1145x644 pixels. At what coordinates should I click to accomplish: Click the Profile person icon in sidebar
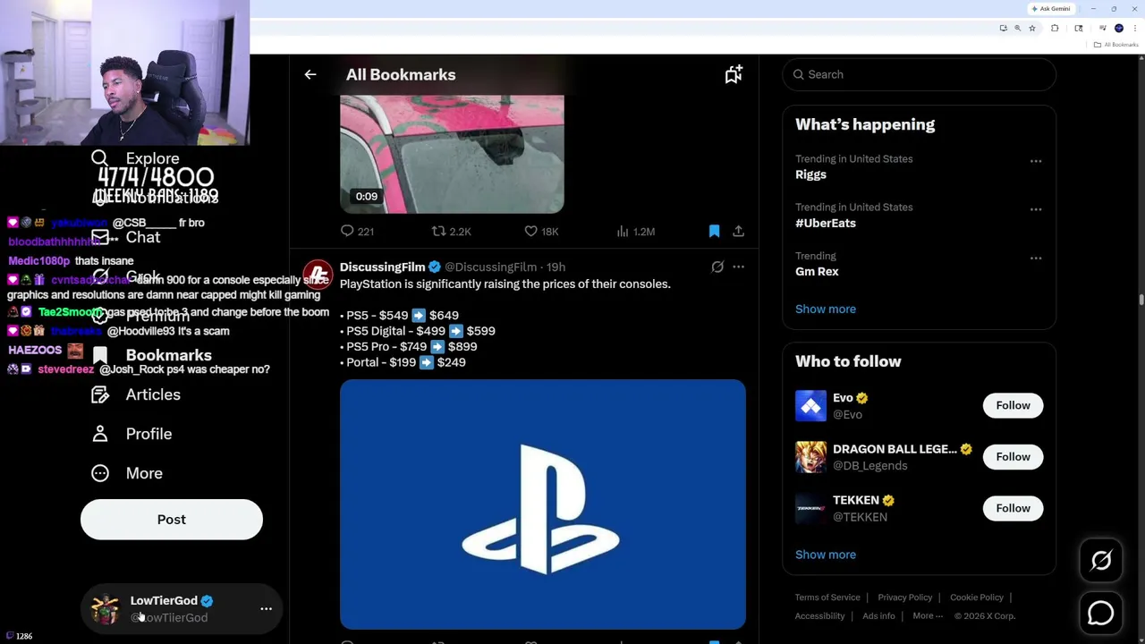(x=100, y=434)
